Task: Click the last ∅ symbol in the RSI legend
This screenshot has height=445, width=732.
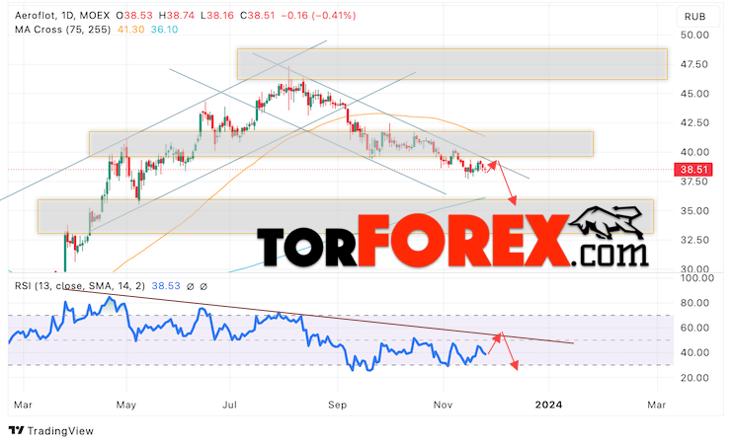Action: 203,286
